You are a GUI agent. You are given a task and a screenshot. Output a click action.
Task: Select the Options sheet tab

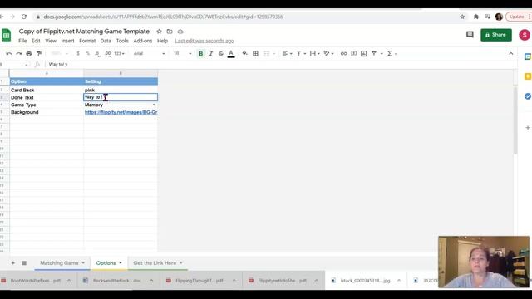pyautogui.click(x=106, y=263)
